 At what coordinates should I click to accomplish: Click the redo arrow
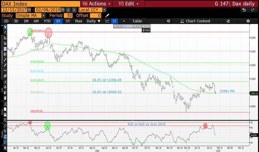253,10
